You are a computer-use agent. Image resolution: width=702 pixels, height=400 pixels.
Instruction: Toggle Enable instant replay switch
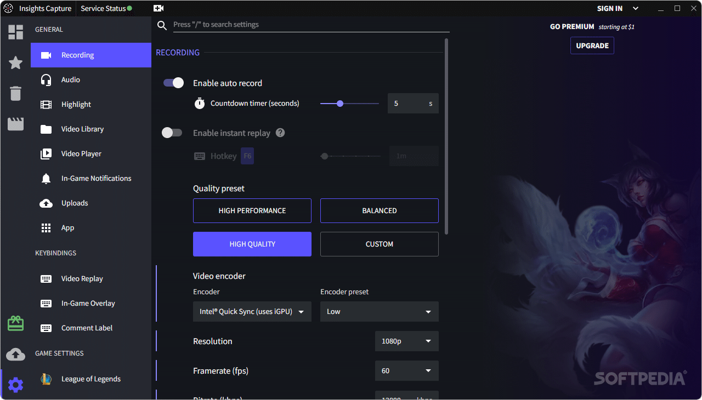point(172,133)
